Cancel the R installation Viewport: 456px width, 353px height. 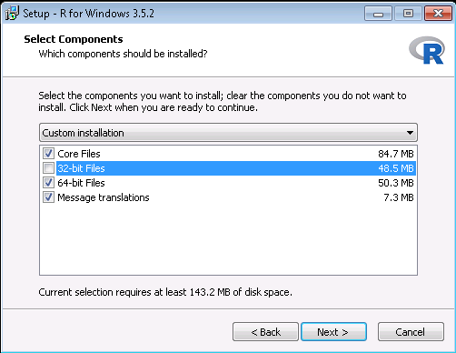coord(411,332)
